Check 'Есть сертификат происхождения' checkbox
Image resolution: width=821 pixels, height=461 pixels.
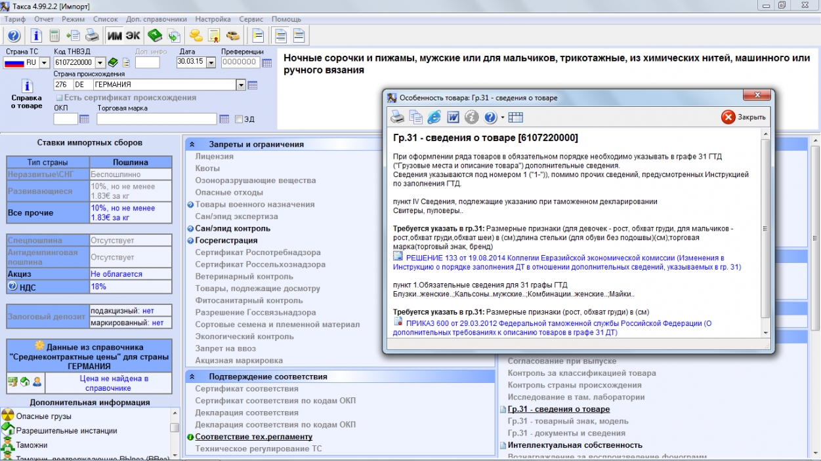click(x=59, y=98)
